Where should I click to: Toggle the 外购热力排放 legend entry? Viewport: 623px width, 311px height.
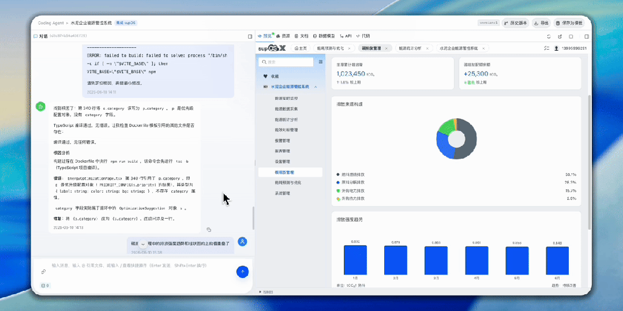[351, 198]
